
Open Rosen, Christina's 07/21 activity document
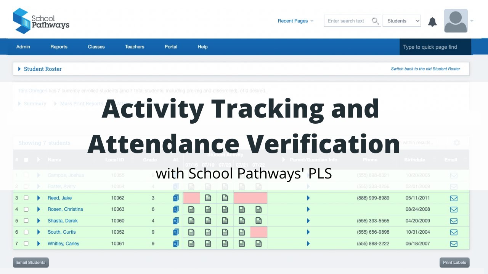coord(242,209)
